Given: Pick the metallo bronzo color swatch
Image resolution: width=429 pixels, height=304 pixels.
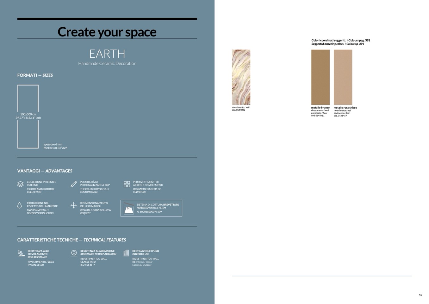Looking at the screenshot, I should [x=320, y=77].
